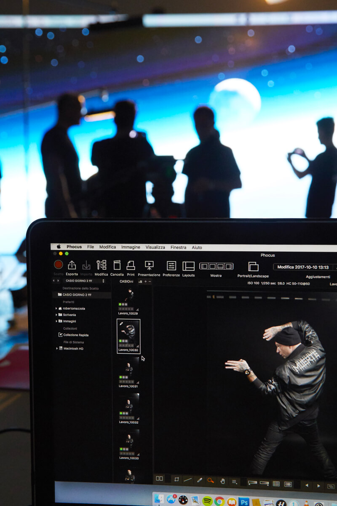Open the Modifica tool in toolbar
Screen dimensions: 337x506
pos(101,265)
